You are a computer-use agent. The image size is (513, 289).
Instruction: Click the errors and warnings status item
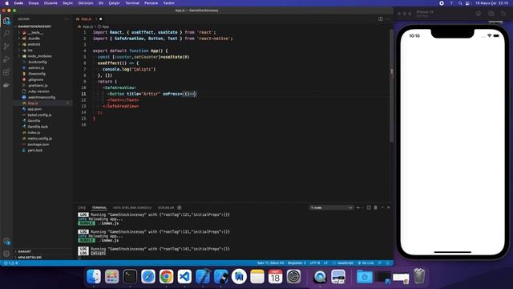(10, 263)
